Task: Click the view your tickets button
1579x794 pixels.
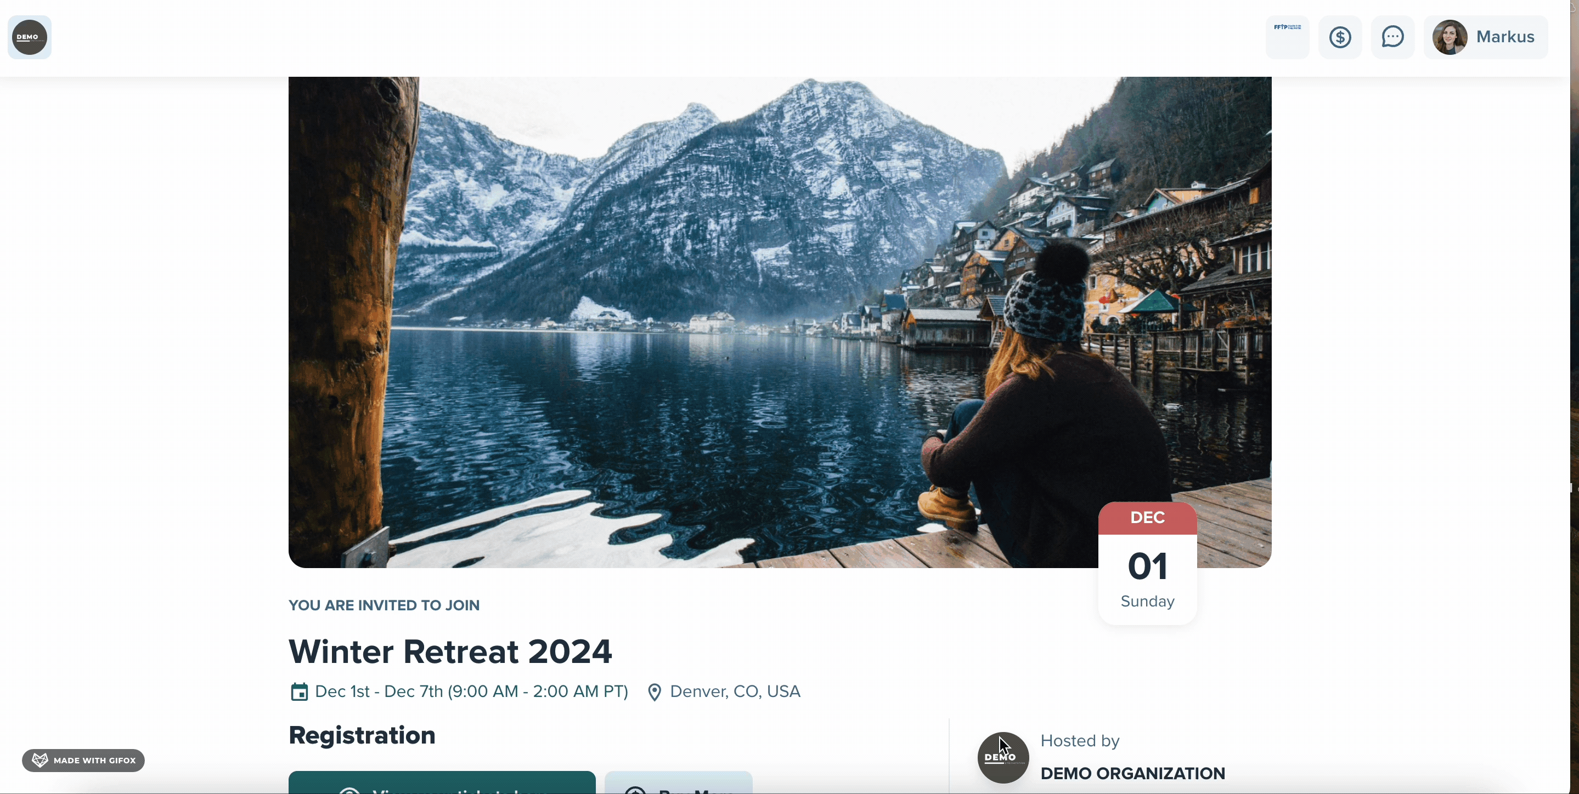Action: click(x=442, y=782)
